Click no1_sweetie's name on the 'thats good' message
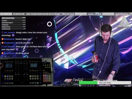 9,46
